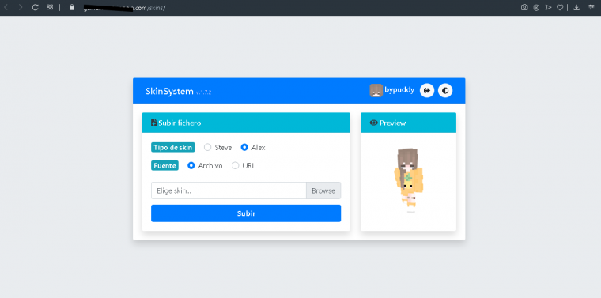Click the bypuddy username

coord(399,90)
